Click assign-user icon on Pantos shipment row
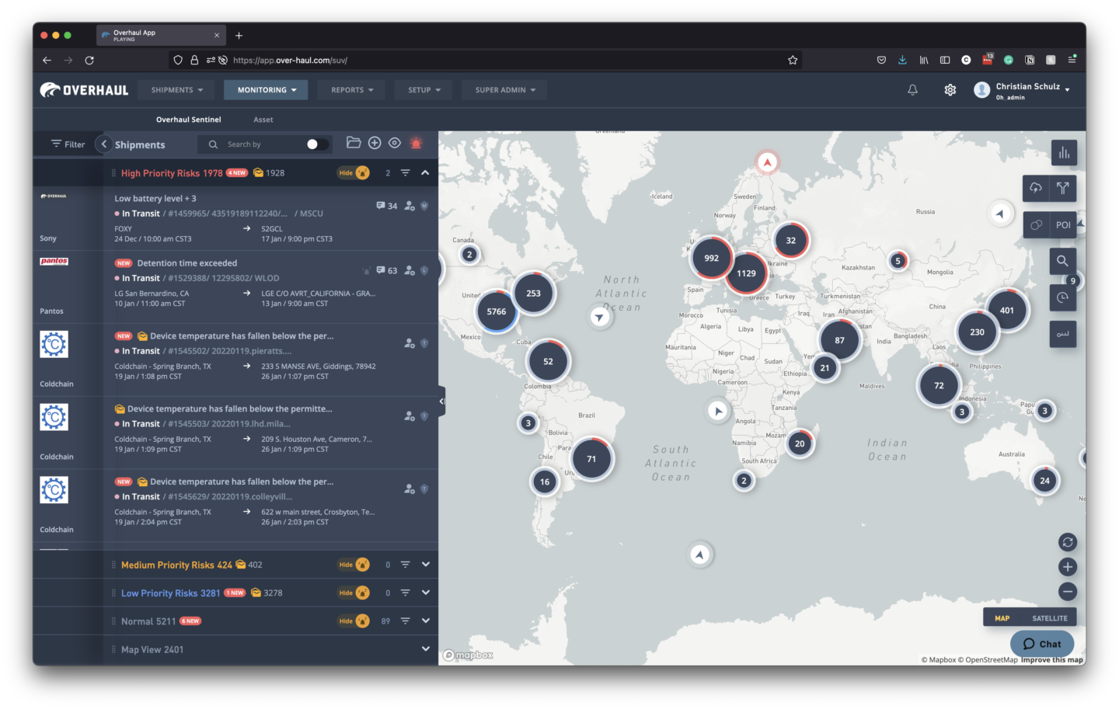This screenshot has height=709, width=1119. pos(410,270)
